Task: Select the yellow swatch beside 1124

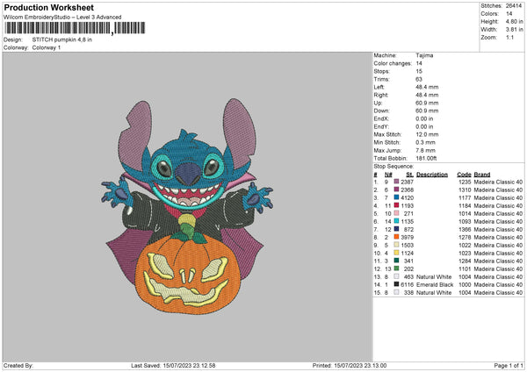Action: 396,253
